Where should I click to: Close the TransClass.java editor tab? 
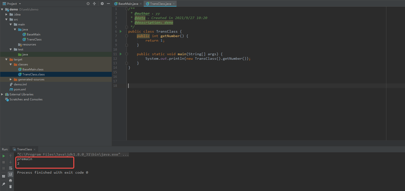click(x=174, y=4)
